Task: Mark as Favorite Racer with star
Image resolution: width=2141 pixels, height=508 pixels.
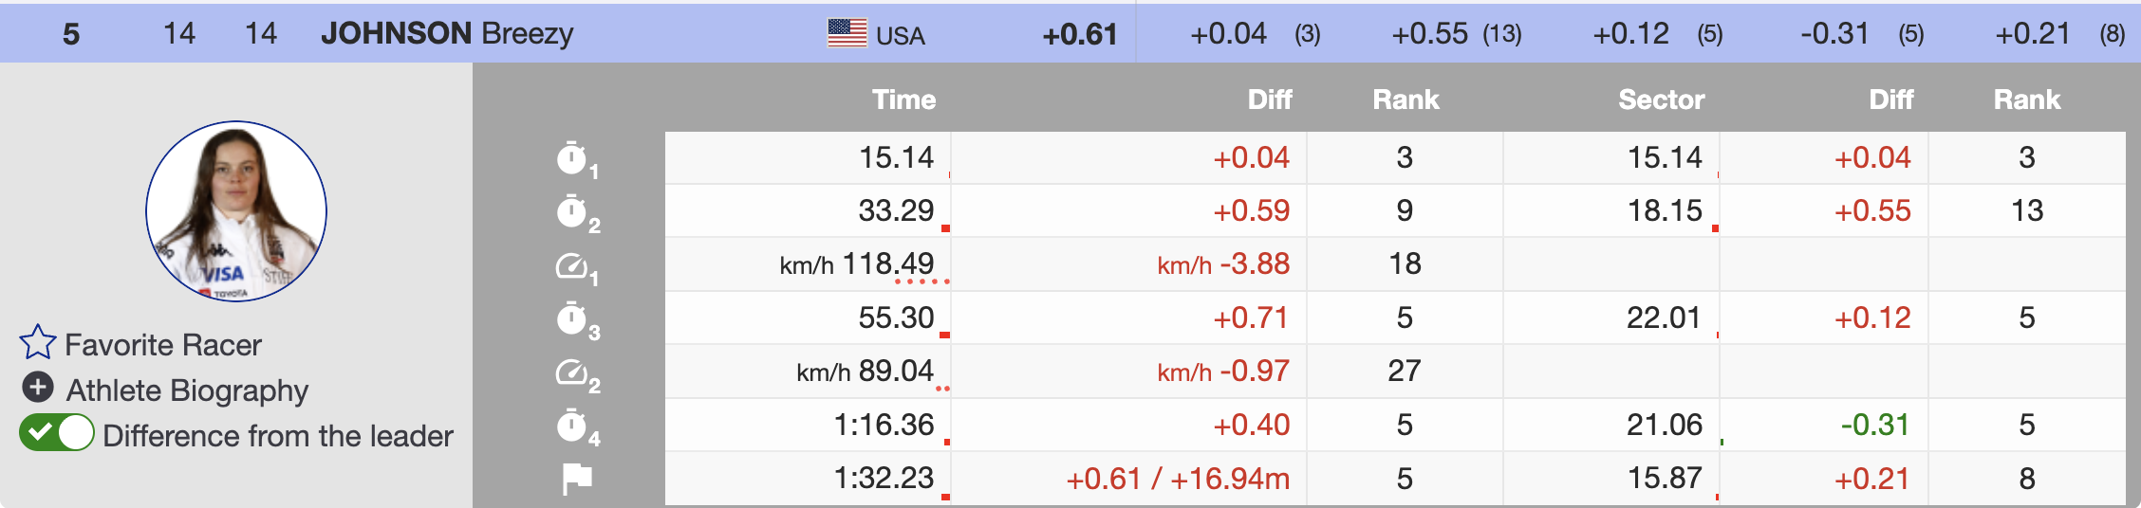Action: pyautogui.click(x=38, y=343)
